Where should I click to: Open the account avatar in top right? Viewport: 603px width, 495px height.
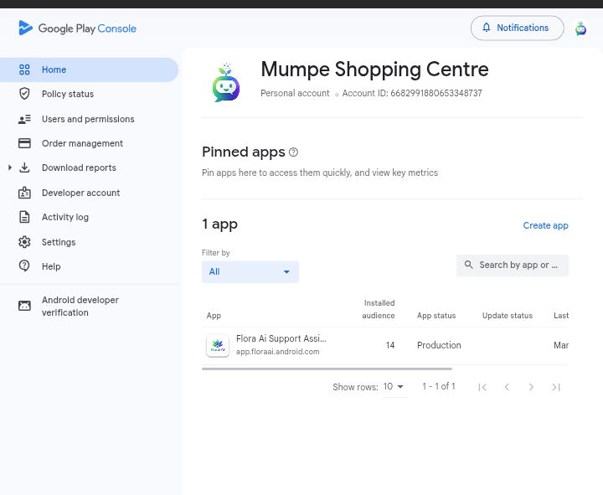tap(580, 28)
